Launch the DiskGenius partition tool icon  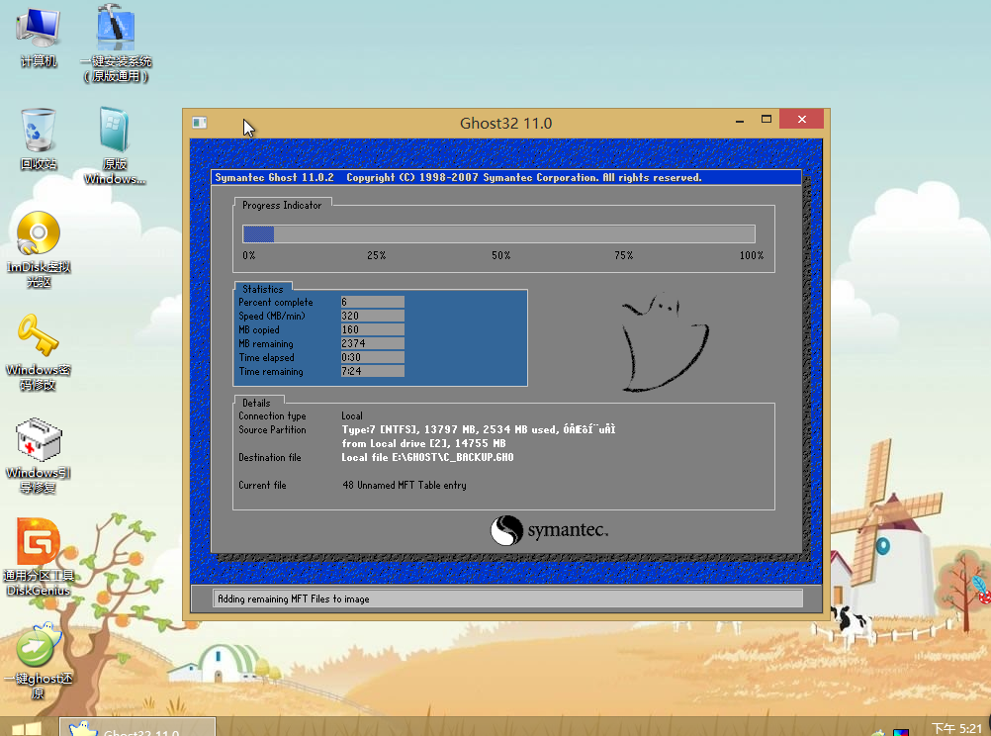39,543
